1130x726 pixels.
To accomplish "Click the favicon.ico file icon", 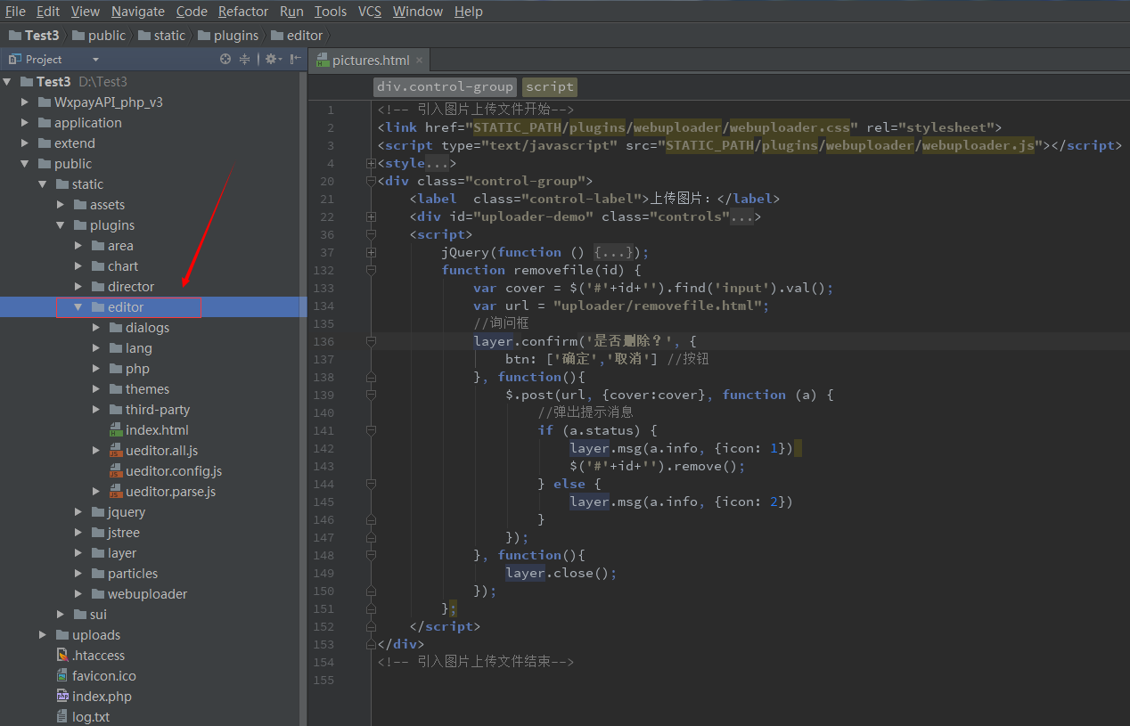I will (x=62, y=676).
